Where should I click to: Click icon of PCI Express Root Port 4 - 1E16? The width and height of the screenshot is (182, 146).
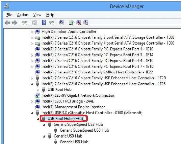click(x=37, y=61)
